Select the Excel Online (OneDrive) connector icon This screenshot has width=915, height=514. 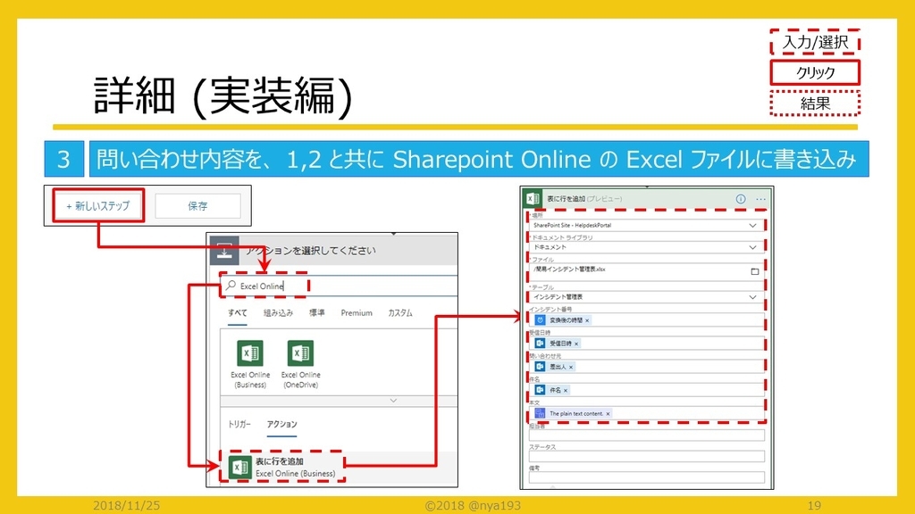300,353
